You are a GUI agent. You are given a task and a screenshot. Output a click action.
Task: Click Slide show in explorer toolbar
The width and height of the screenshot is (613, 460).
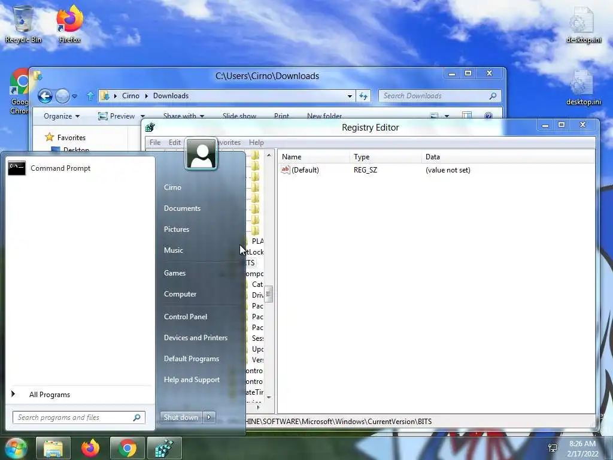point(239,116)
